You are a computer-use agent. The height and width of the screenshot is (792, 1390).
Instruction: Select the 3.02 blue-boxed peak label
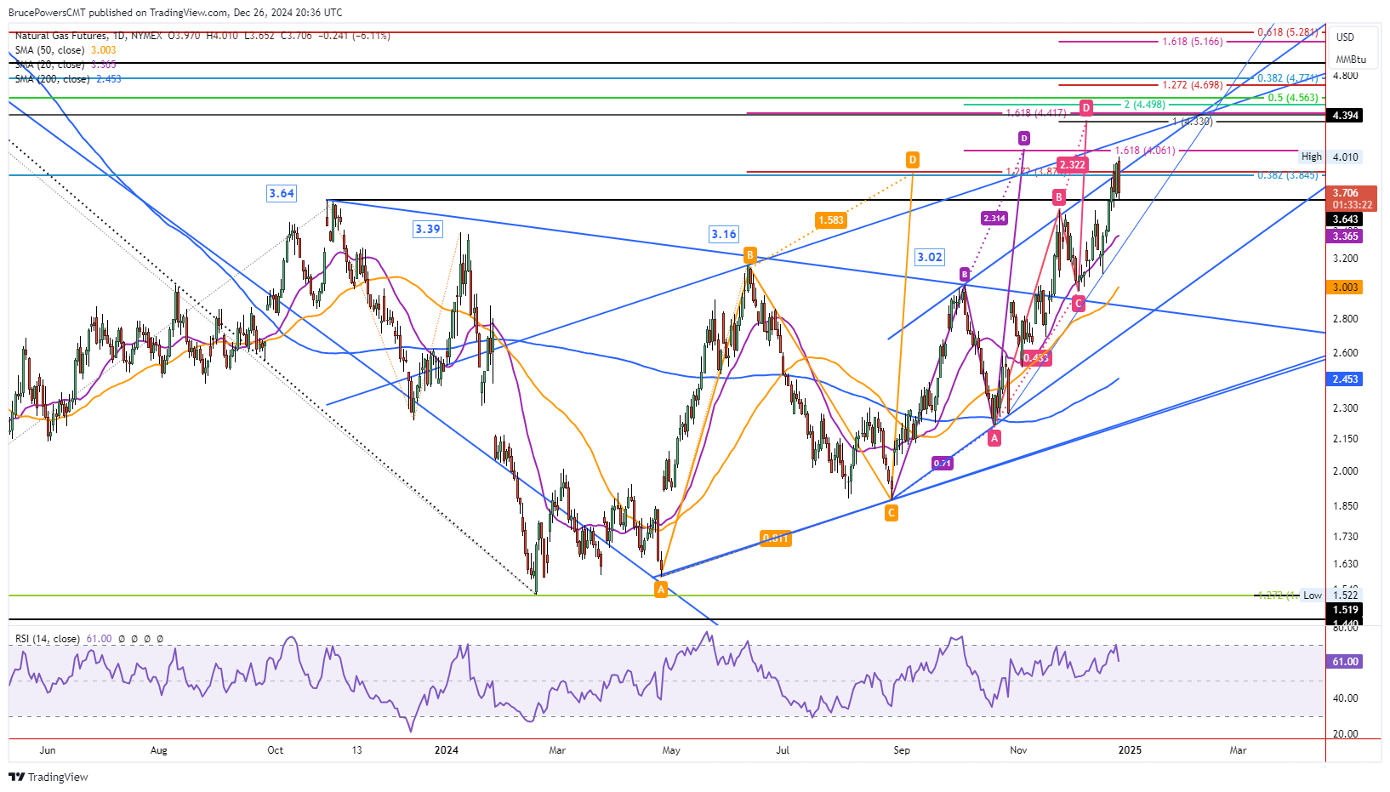click(930, 257)
